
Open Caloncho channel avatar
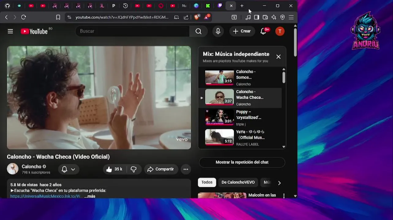[x=13, y=169]
